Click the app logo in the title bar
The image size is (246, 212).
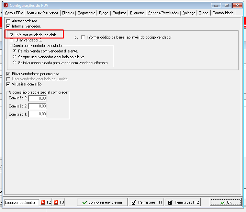point(6,5)
